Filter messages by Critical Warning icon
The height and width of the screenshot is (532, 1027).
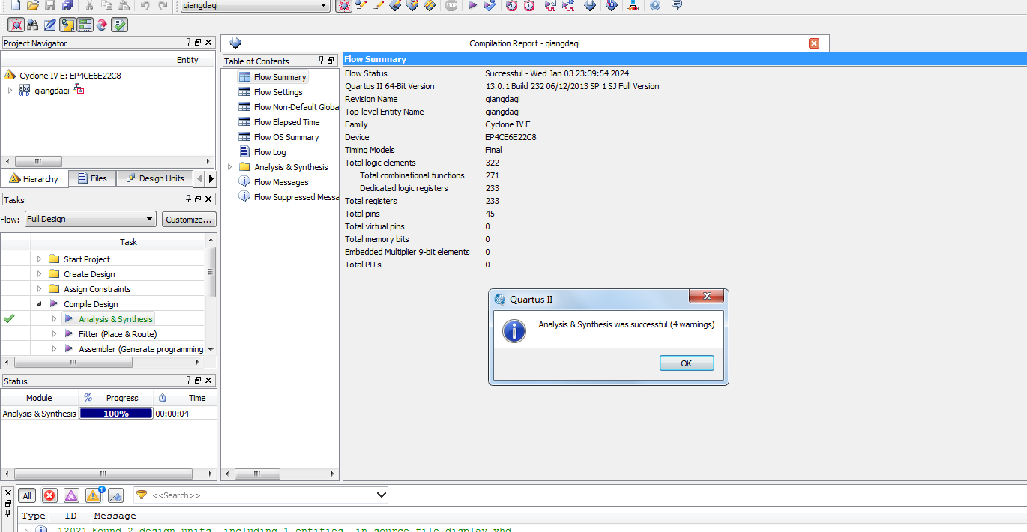click(x=71, y=495)
